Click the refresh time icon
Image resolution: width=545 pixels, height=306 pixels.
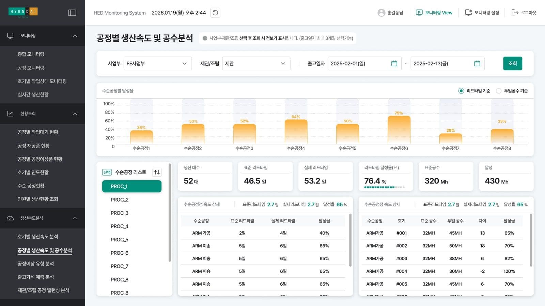[x=215, y=13]
